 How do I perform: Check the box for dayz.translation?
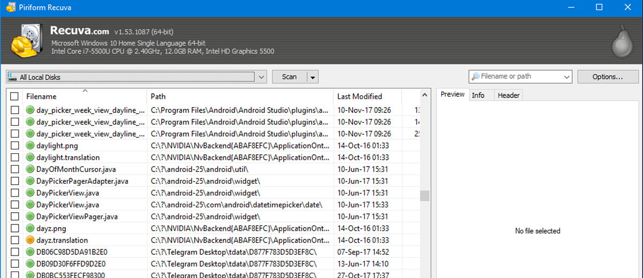click(x=14, y=240)
